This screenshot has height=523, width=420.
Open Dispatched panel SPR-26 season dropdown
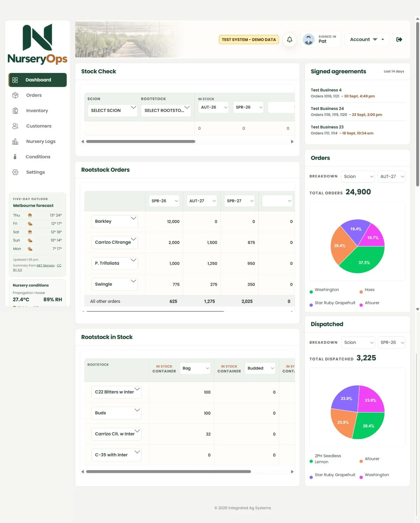(391, 342)
